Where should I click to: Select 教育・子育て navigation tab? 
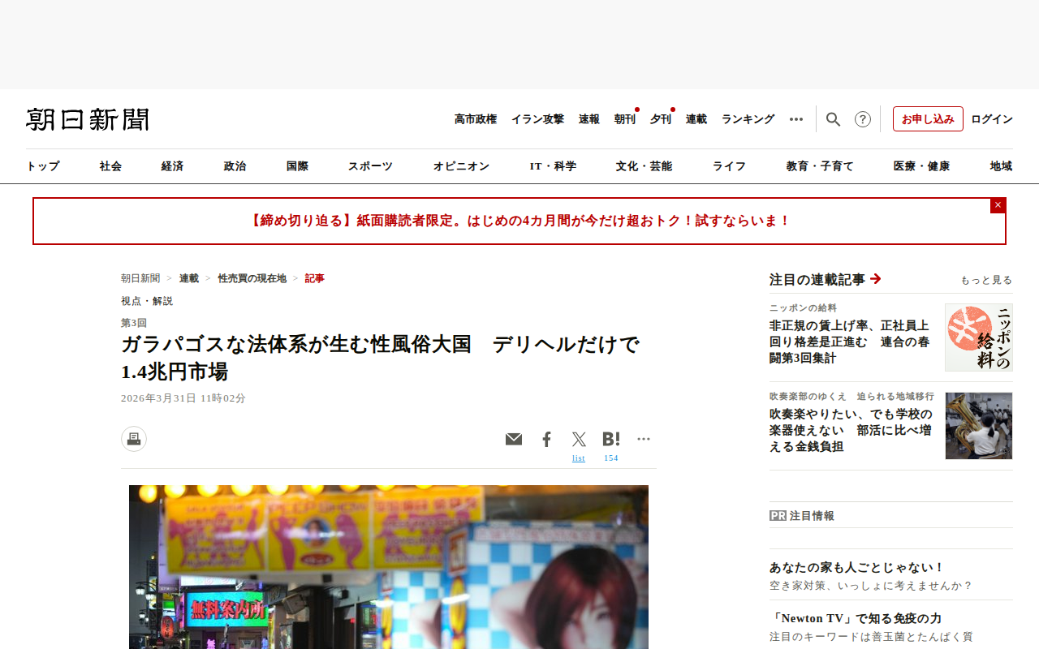(x=820, y=166)
